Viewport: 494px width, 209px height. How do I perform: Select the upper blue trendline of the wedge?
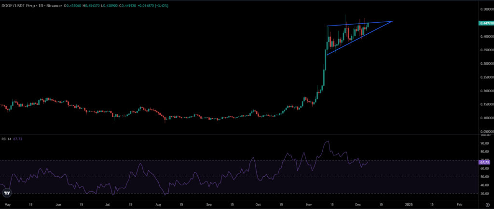point(359,24)
